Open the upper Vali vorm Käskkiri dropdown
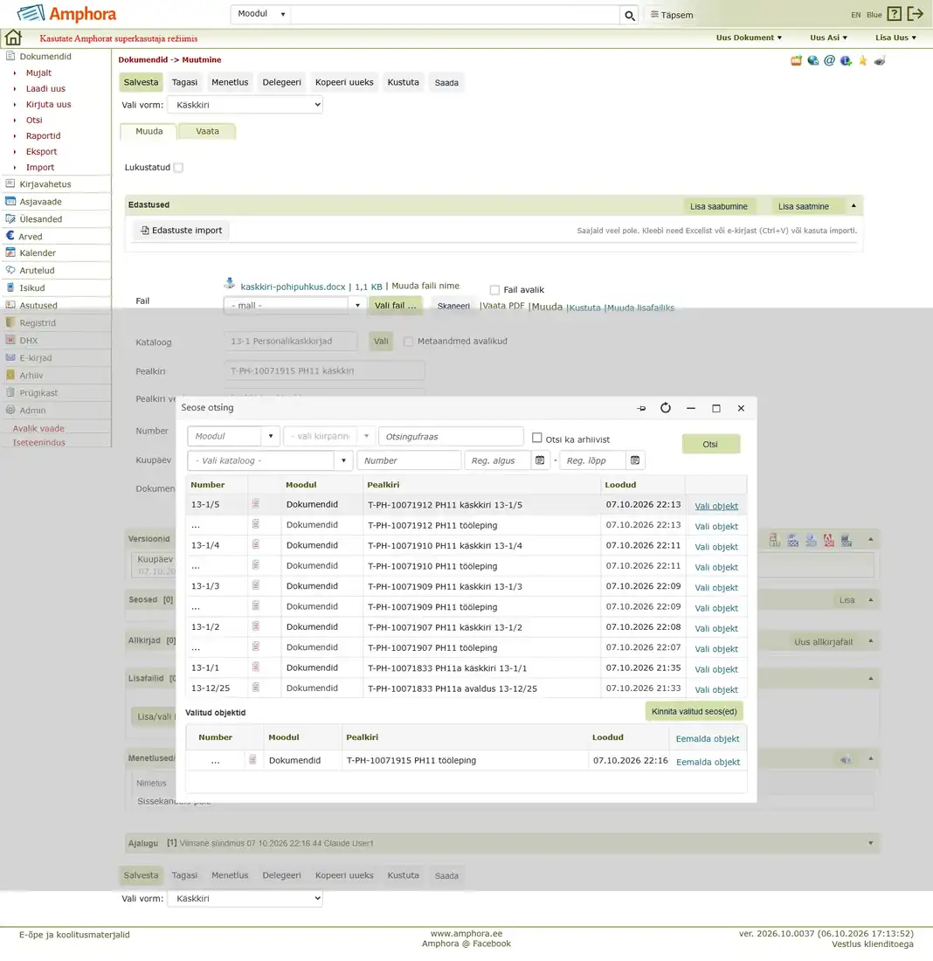 tap(245, 105)
